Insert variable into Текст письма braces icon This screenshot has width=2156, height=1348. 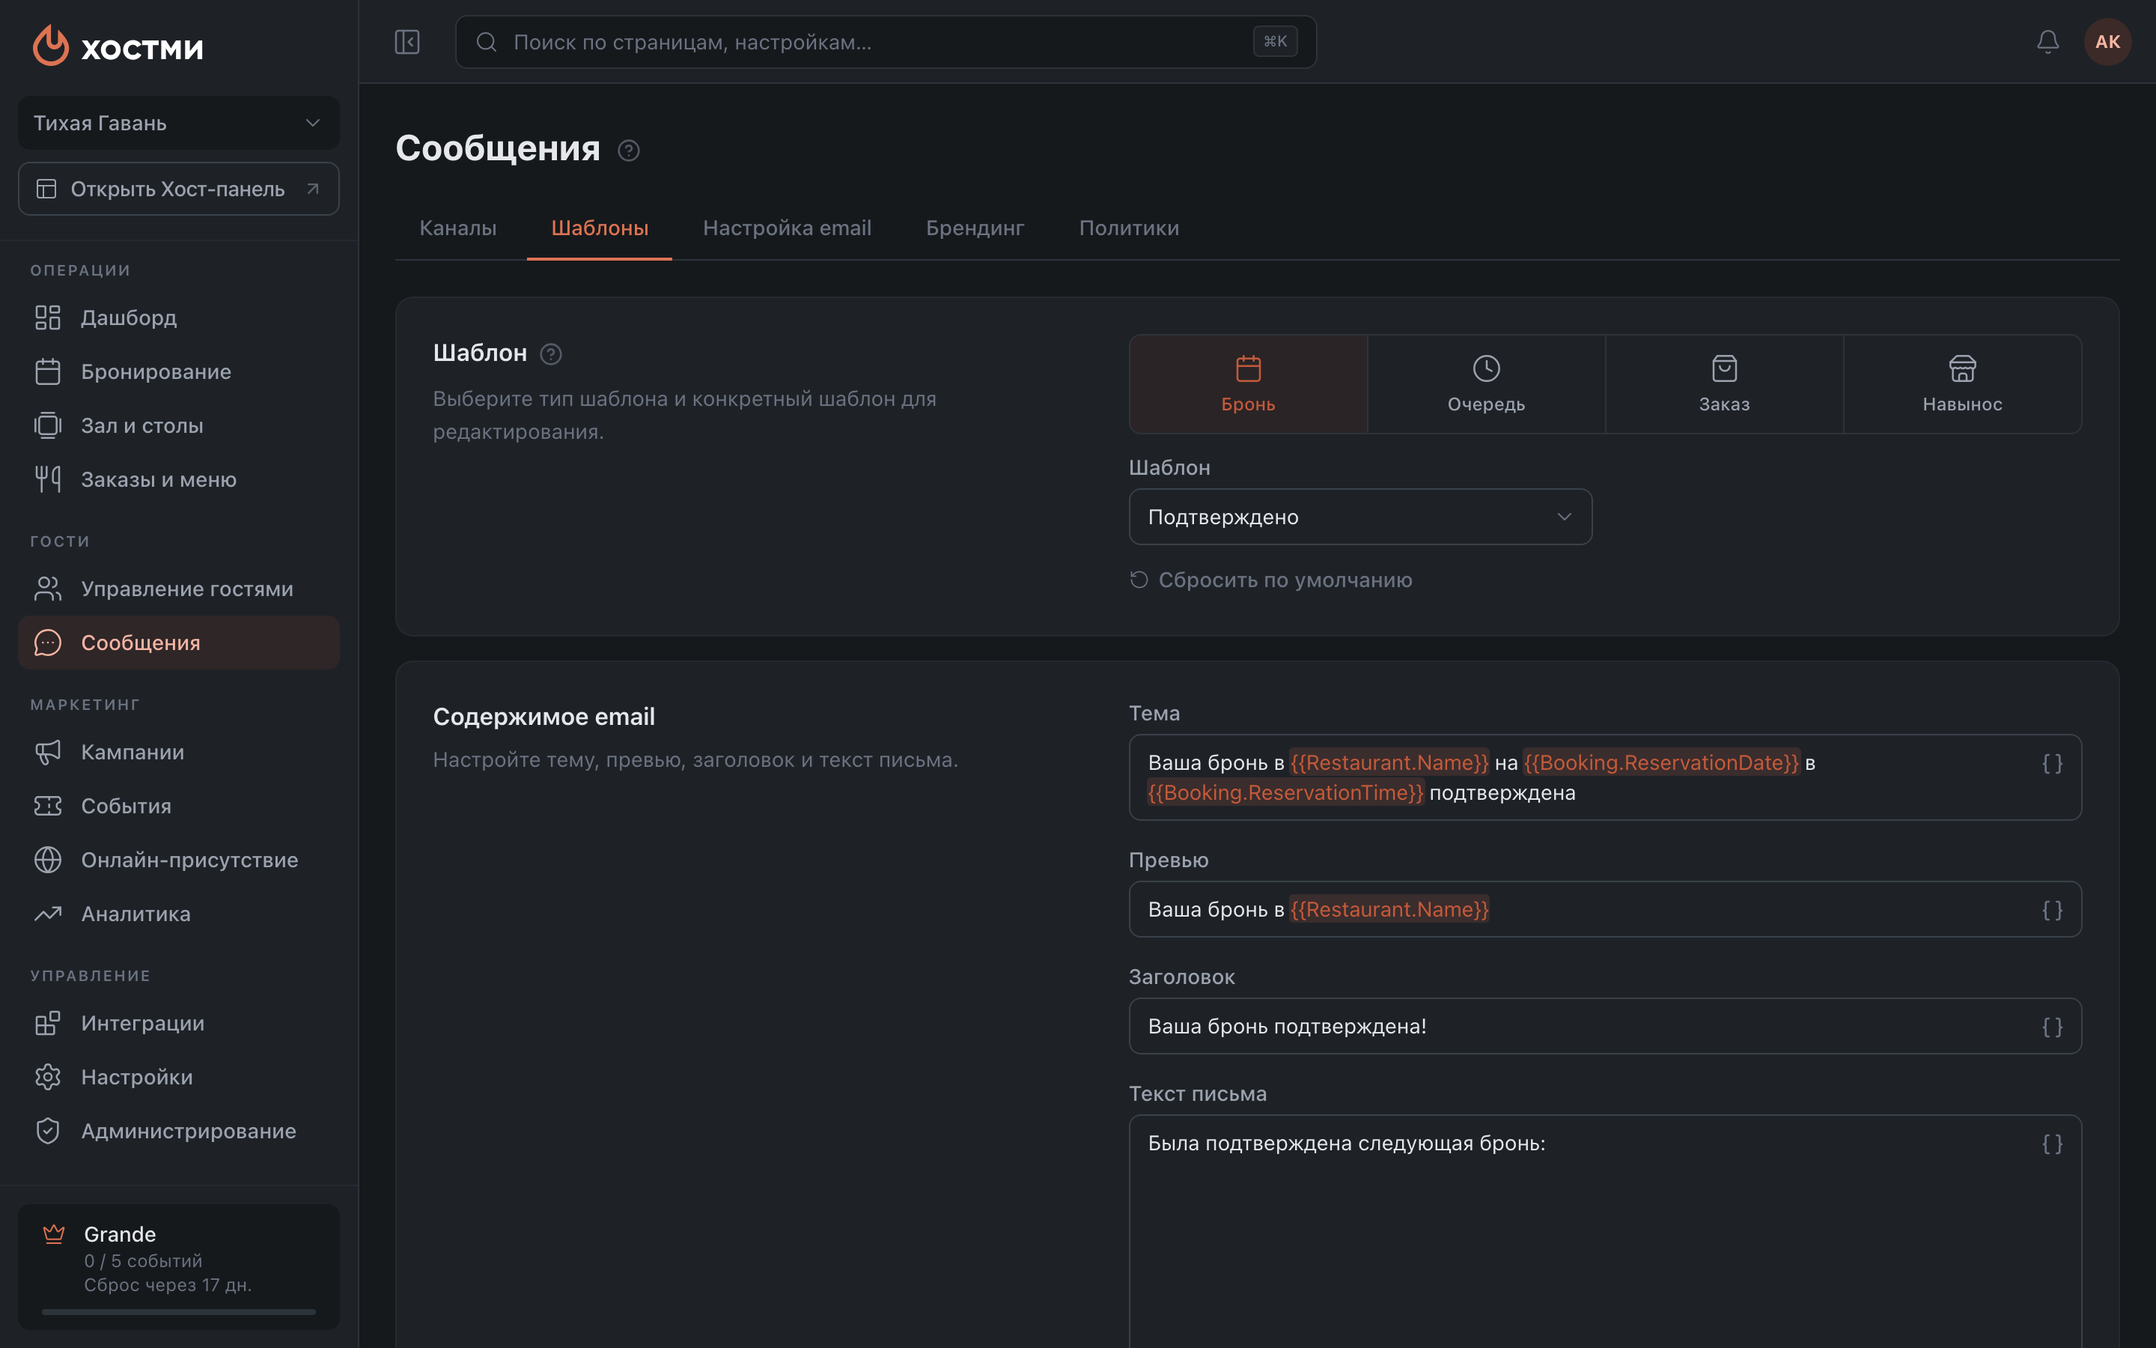coord(2052,1144)
